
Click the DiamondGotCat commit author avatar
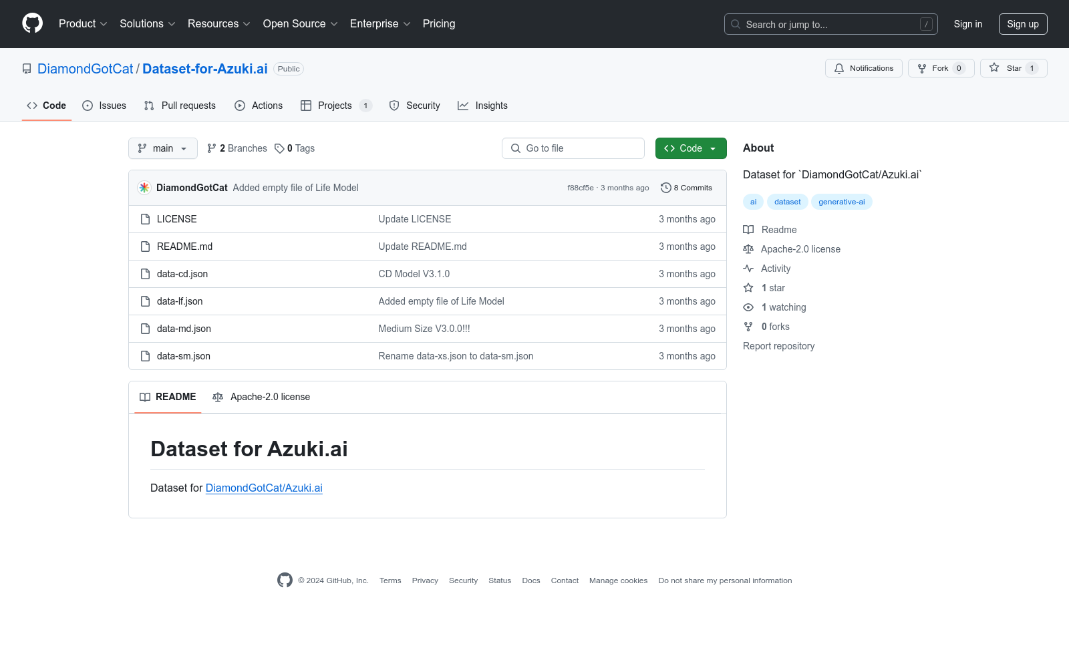coord(144,188)
